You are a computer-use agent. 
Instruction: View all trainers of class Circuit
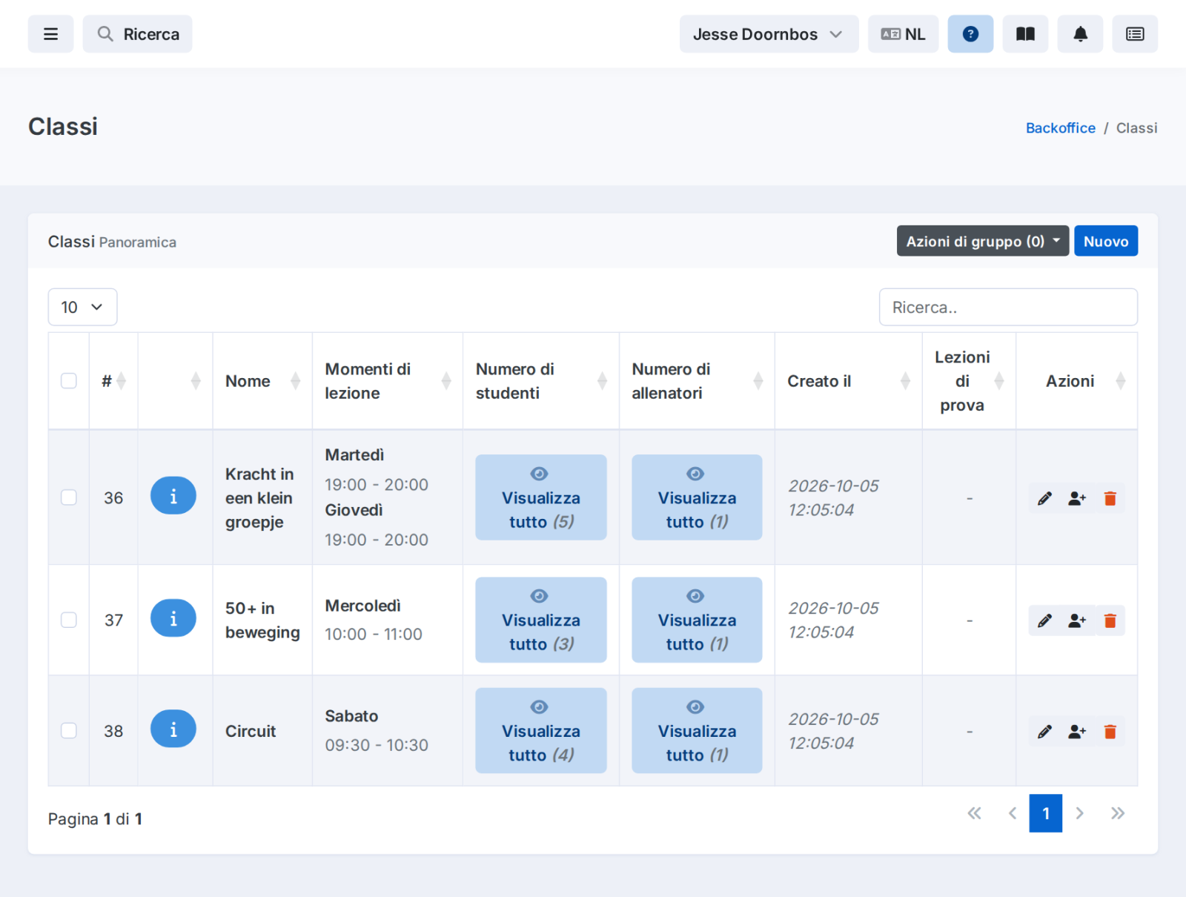click(697, 731)
